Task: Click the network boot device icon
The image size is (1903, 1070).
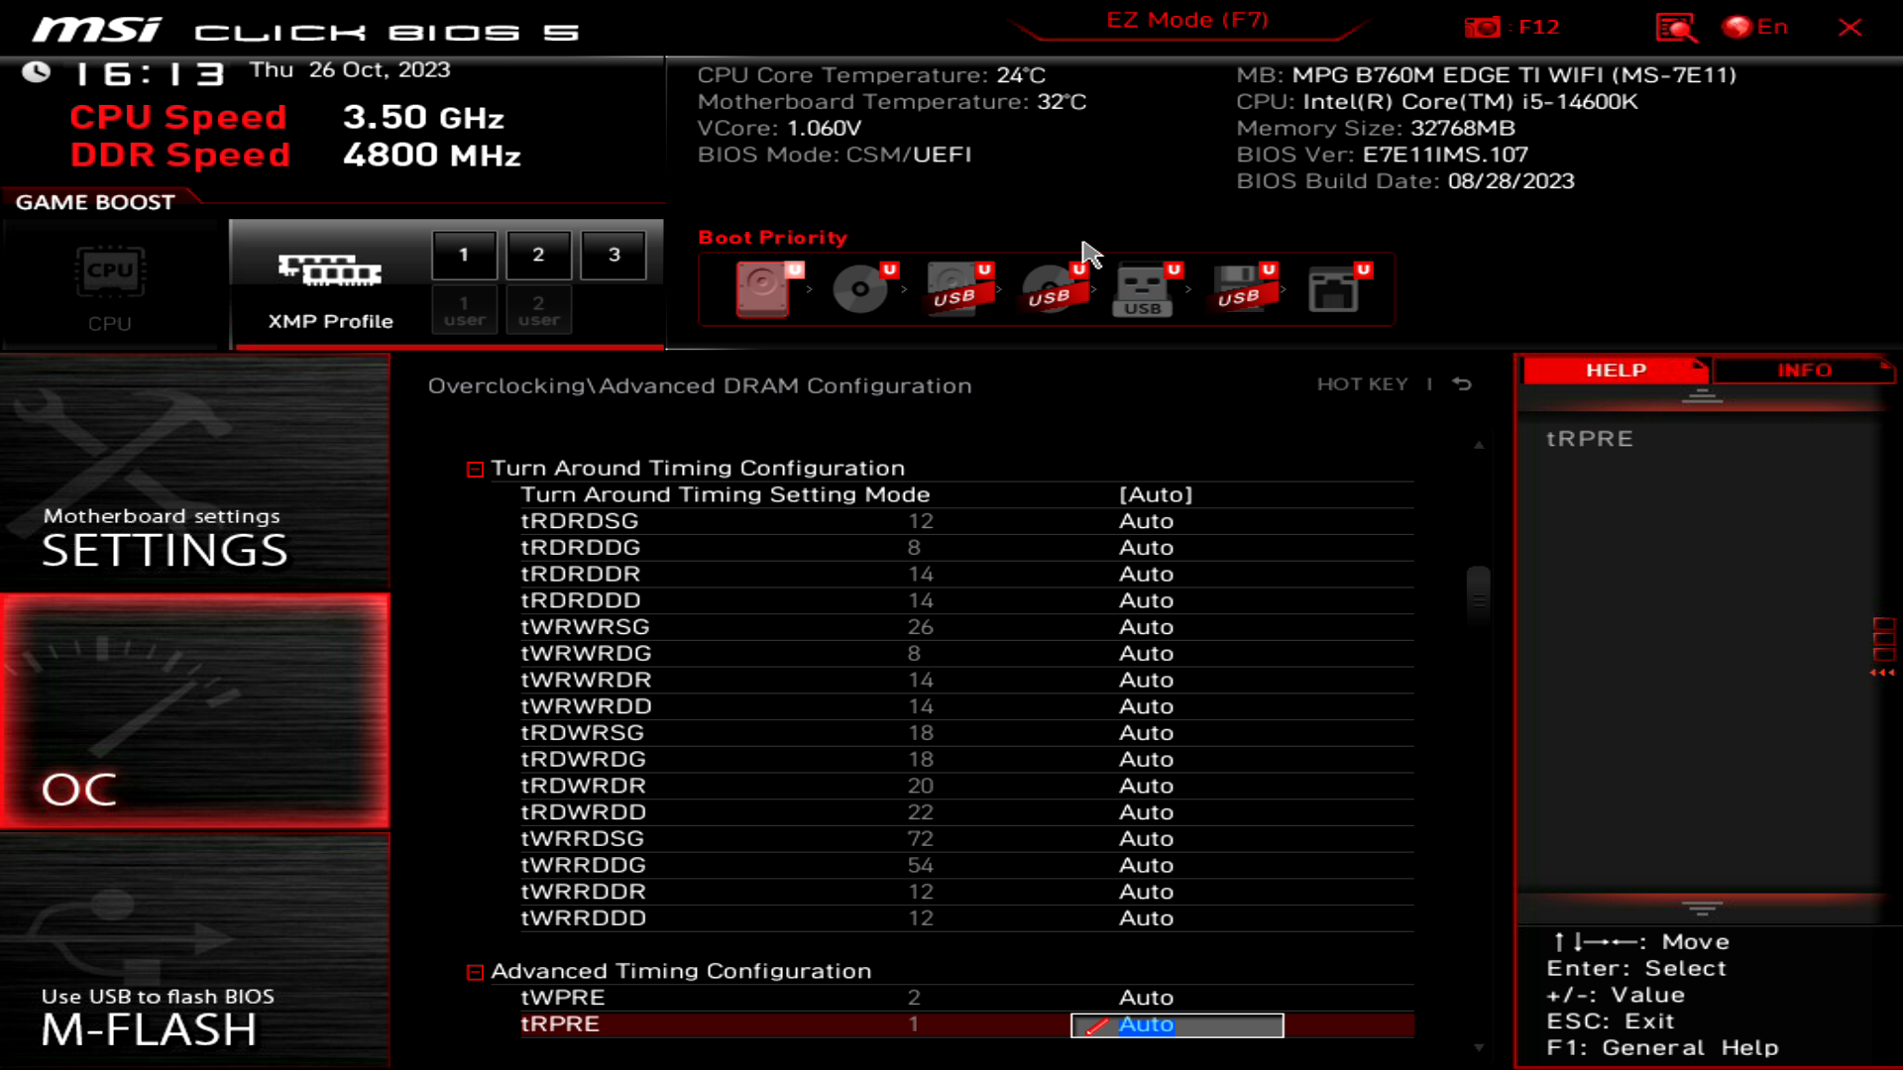Action: coord(1333,289)
